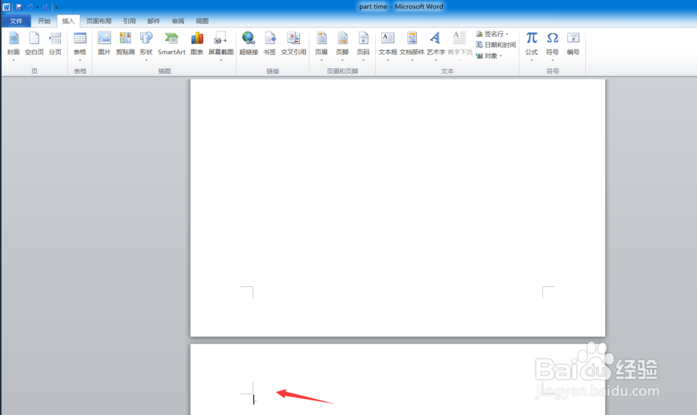Viewport: 697px width, 415px height.
Task: Expand the object (对象) dropdown arrow
Action: tap(501, 56)
